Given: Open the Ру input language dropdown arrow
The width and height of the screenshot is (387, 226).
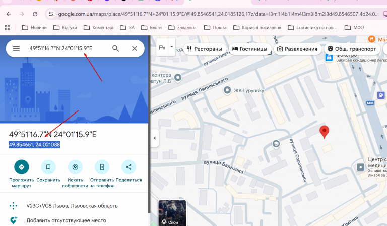Looking at the screenshot, I should [171, 47].
